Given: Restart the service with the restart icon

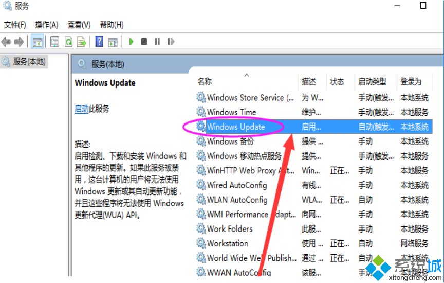Looking at the screenshot, I should point(171,42).
